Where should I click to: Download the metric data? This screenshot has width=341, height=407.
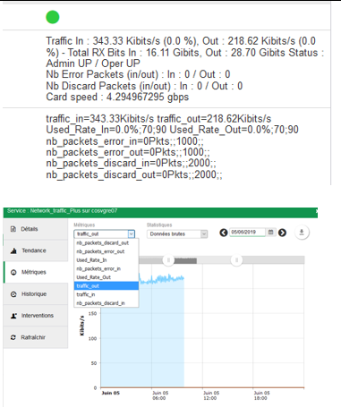click(x=302, y=233)
